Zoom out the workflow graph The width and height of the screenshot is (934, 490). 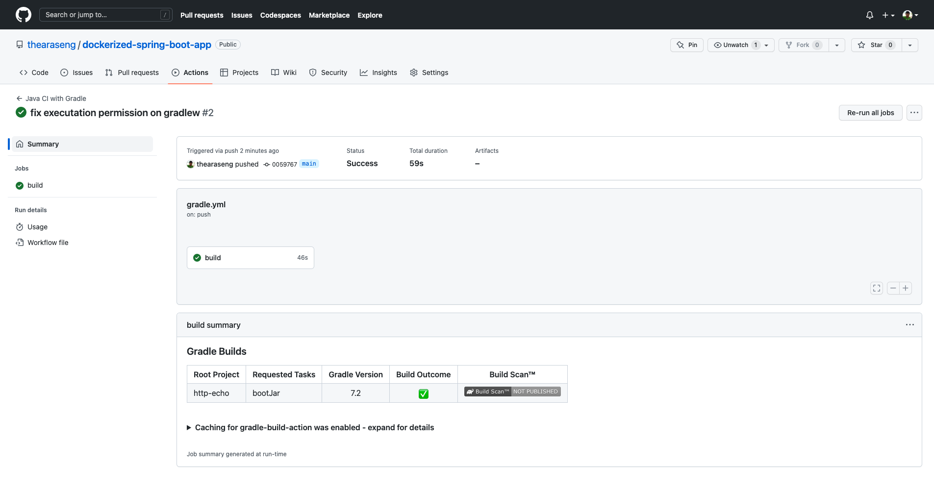click(x=893, y=288)
